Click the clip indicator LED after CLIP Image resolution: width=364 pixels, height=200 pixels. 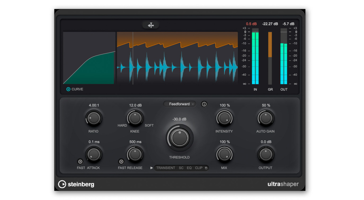tap(206, 168)
